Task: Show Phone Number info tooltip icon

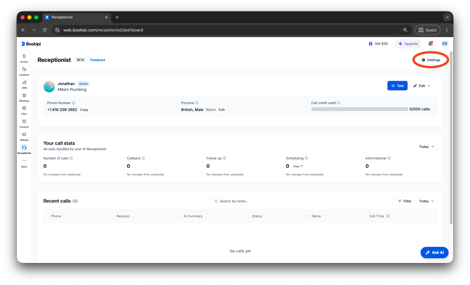Action: (x=74, y=103)
